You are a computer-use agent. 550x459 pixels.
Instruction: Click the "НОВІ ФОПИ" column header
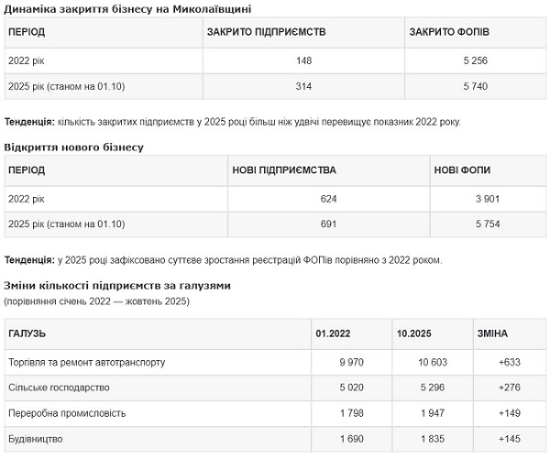465,170
